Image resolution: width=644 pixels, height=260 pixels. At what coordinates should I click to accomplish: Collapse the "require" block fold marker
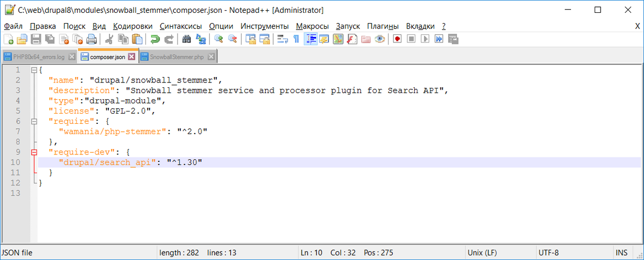tap(34, 121)
